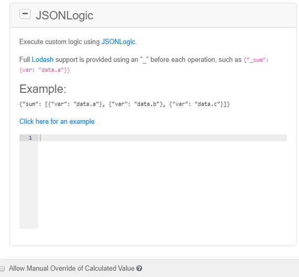
Task: Click the 'Allow Manual Override of Calculated Value' label
Action: click(72, 269)
